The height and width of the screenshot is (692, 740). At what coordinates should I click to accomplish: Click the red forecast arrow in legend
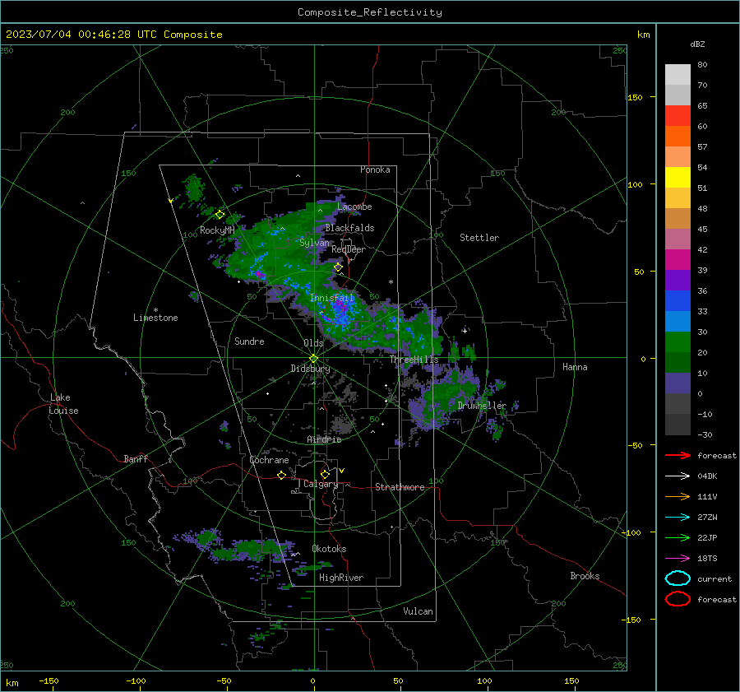[x=678, y=455]
